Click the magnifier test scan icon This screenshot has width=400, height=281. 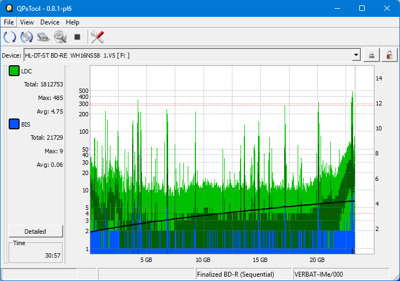60,37
